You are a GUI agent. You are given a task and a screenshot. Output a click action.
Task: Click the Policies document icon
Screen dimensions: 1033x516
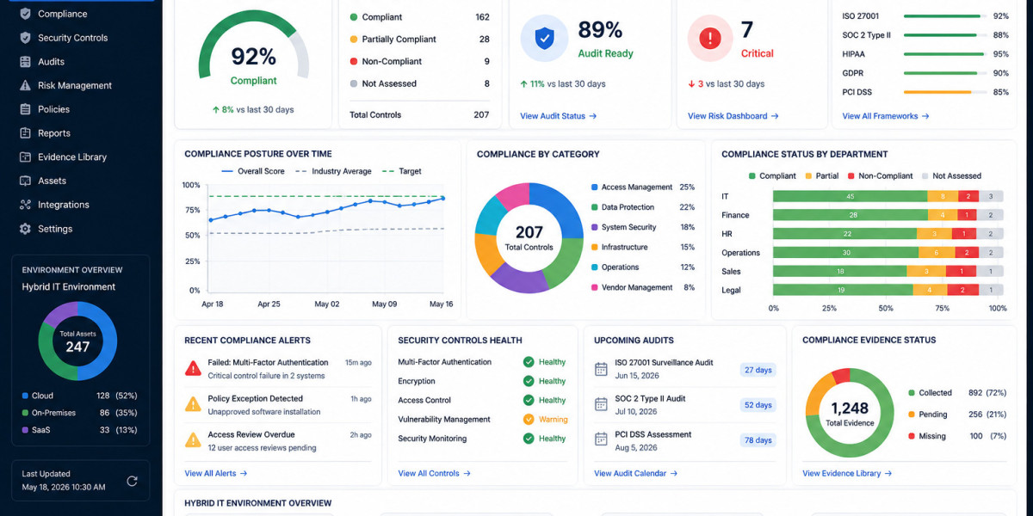[25, 109]
